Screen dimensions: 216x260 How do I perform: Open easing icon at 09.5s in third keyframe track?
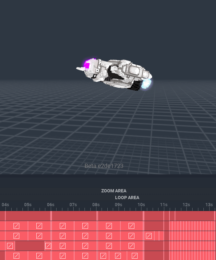[131, 246]
